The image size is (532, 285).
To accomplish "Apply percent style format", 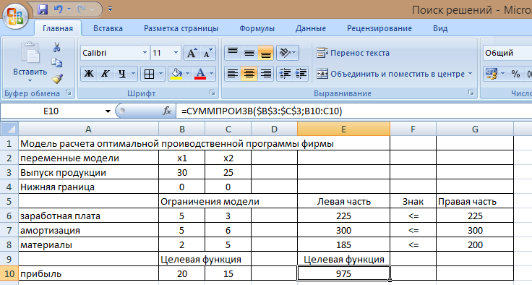I will point(515,74).
